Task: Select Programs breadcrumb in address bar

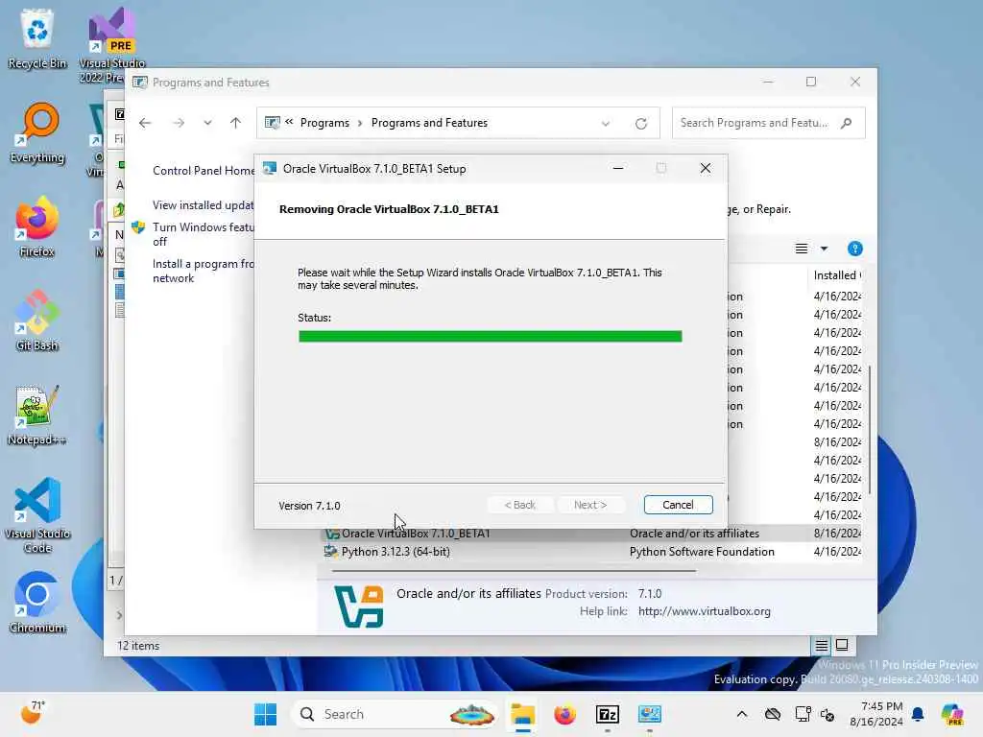Action: 324,123
